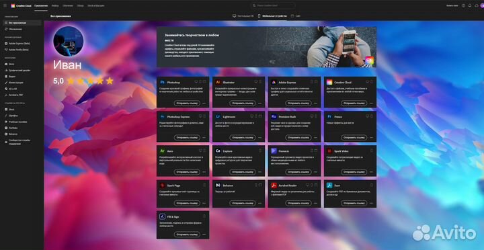Screen dimensions: 484x250
Task: Send link for Spark Video
Action: click(354, 172)
